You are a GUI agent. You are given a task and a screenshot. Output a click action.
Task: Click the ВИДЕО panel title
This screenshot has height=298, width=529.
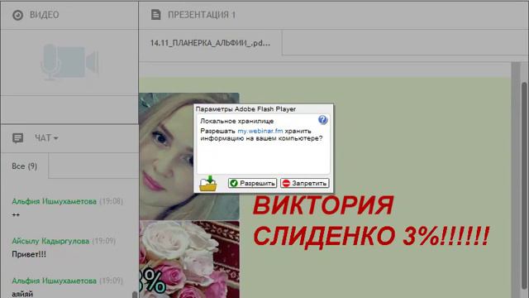pyautogui.click(x=44, y=15)
